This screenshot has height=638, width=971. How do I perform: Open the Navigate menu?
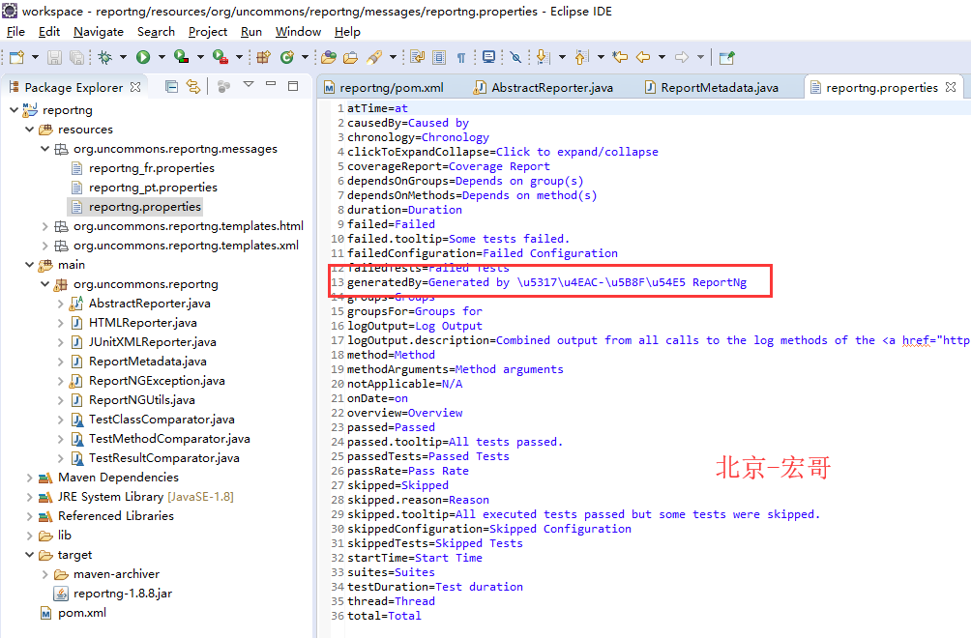(x=99, y=32)
